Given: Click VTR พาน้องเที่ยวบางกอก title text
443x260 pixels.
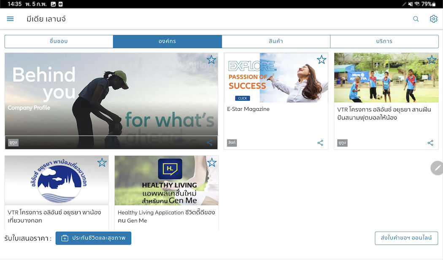Looking at the screenshot, I should point(54,216).
